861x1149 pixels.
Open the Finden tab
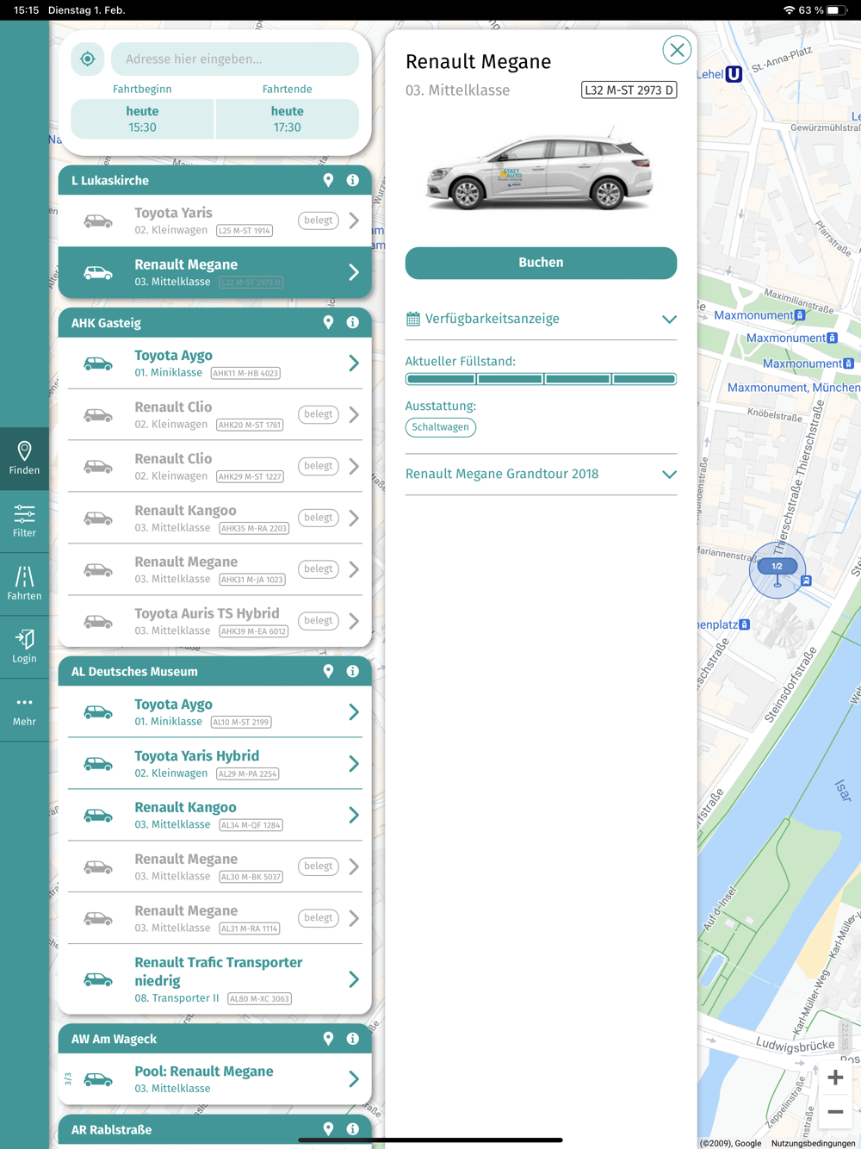pos(24,458)
